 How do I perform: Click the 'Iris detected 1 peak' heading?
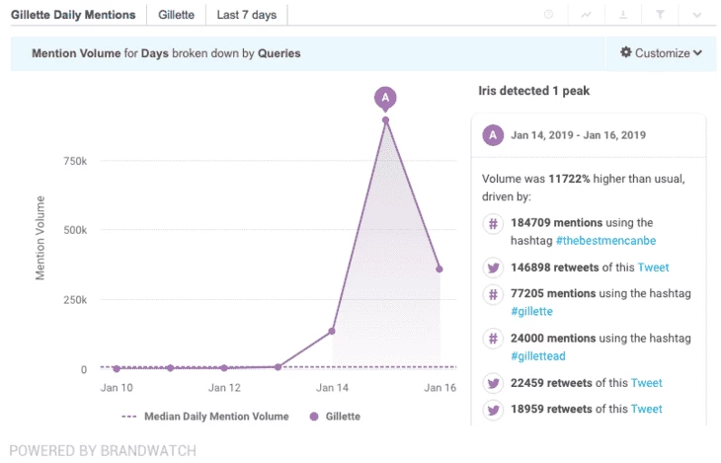(x=534, y=91)
